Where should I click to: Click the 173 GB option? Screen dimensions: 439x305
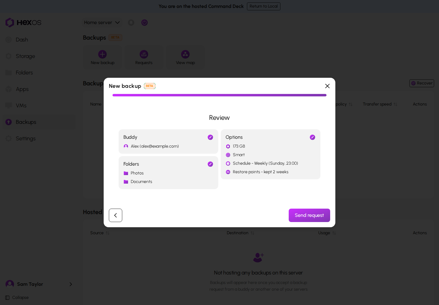(x=235, y=146)
